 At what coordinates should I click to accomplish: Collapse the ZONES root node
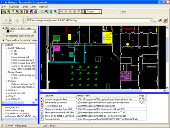(x=3, y=45)
